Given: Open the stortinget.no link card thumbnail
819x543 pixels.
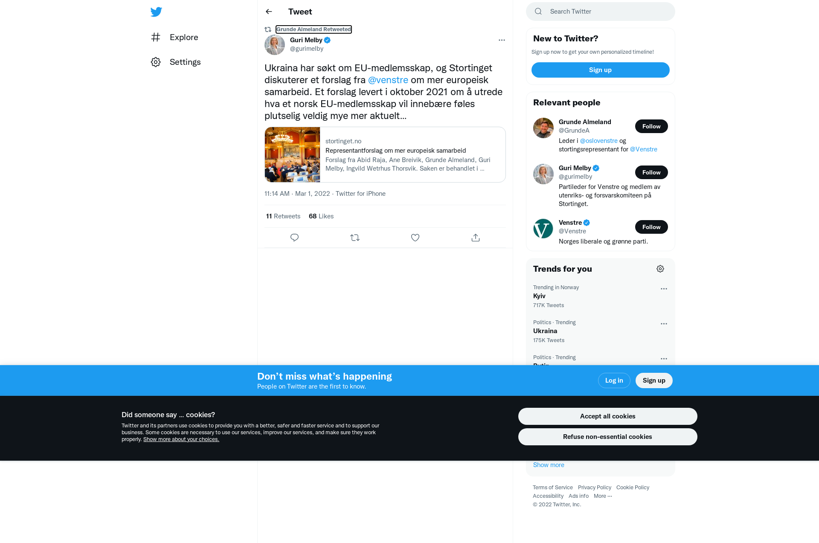Looking at the screenshot, I should [292, 154].
